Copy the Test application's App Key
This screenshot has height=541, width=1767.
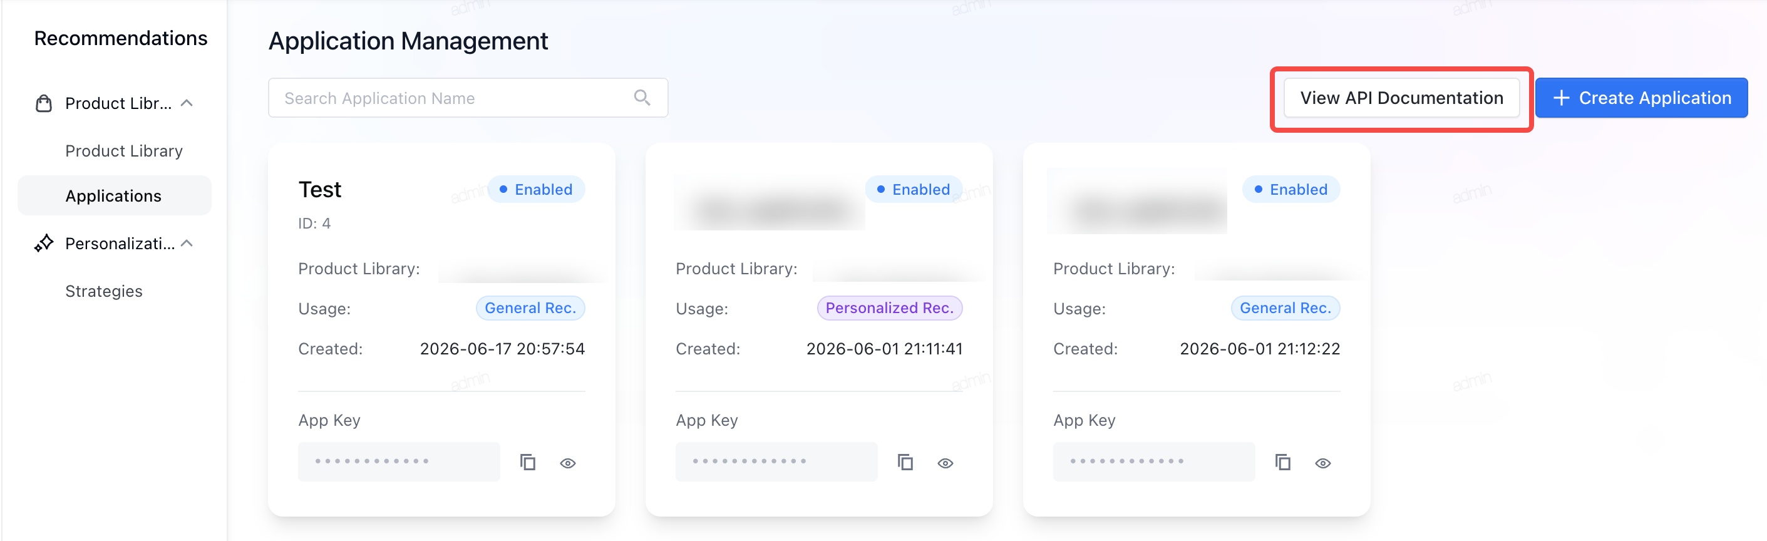(x=527, y=462)
